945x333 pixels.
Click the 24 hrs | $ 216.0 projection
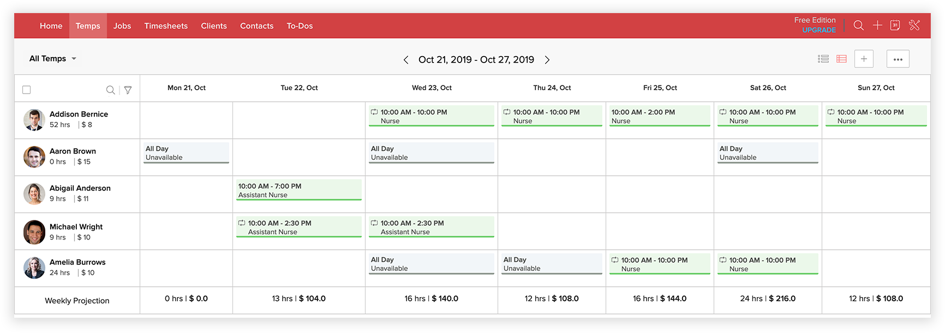coord(768,299)
